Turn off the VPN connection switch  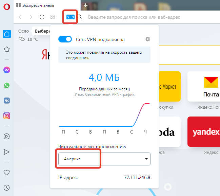tap(65, 39)
